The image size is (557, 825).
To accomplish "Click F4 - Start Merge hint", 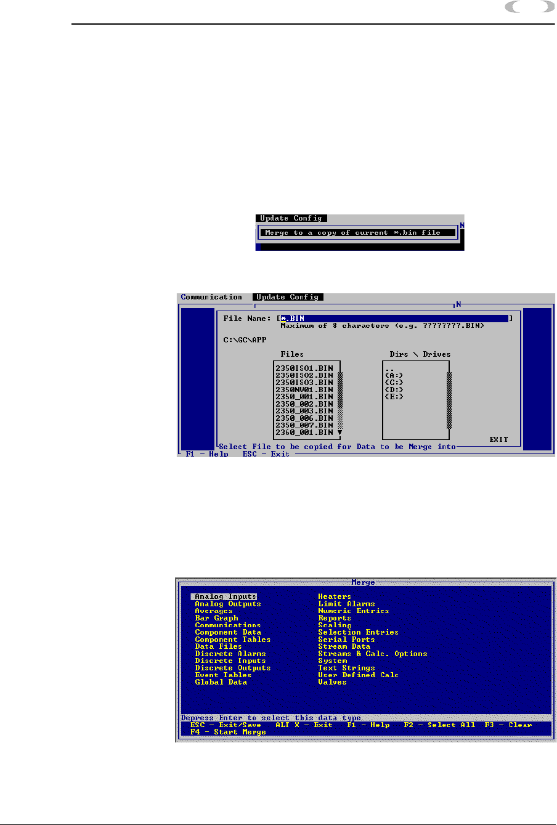I will (x=228, y=732).
